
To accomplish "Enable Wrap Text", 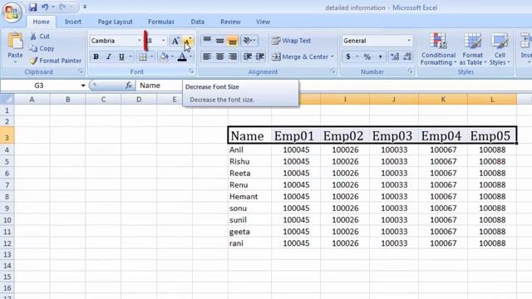I will [292, 41].
